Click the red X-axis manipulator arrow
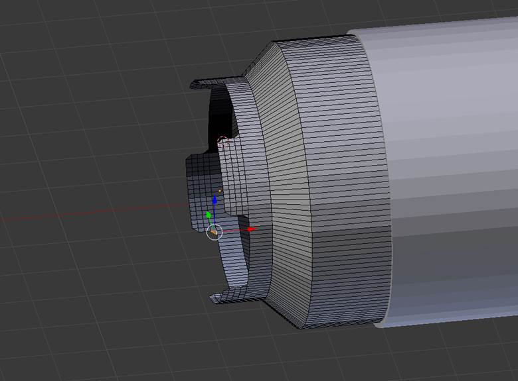 (252, 229)
